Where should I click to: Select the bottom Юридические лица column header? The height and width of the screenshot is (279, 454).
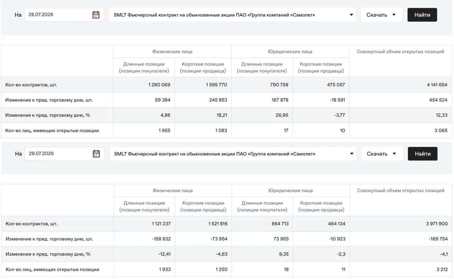click(x=290, y=191)
